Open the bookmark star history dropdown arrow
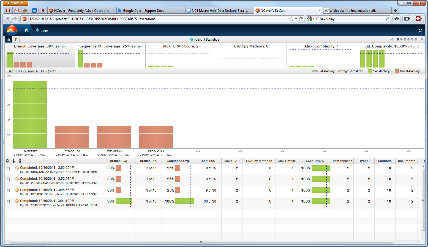Screen dimensions: 428x247 (x=296, y=19)
